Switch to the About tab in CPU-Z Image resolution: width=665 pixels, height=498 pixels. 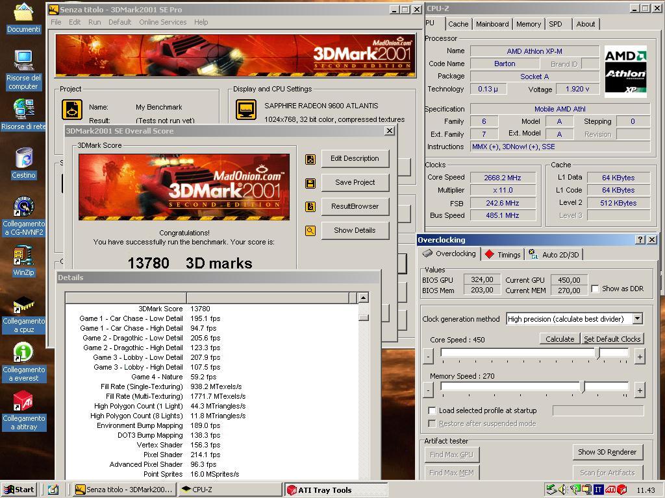click(585, 24)
